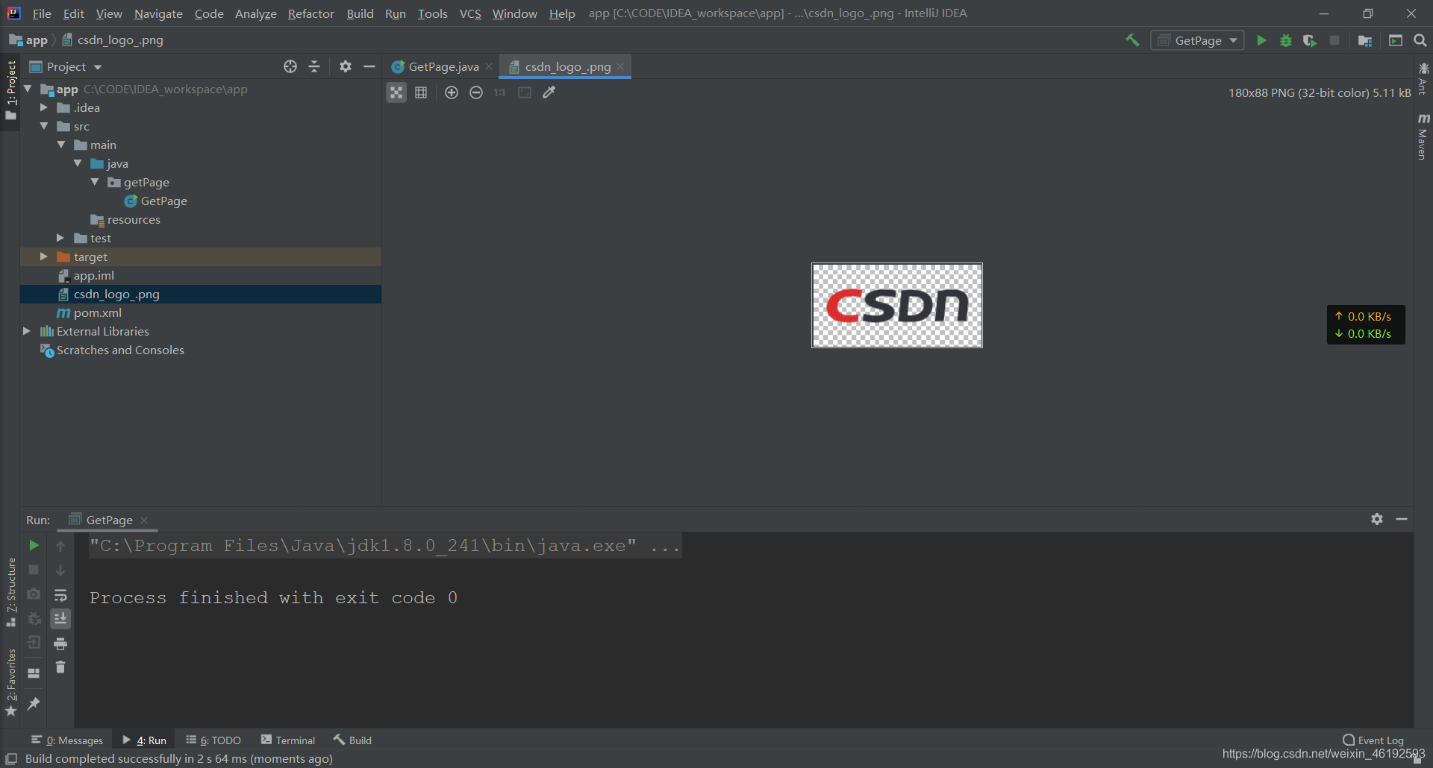The image size is (1433, 768).
Task: Open the Navigate menu
Action: point(158,13)
